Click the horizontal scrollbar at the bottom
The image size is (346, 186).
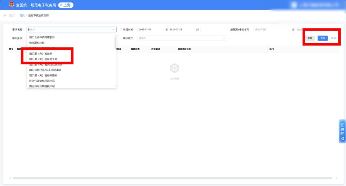pos(172,178)
